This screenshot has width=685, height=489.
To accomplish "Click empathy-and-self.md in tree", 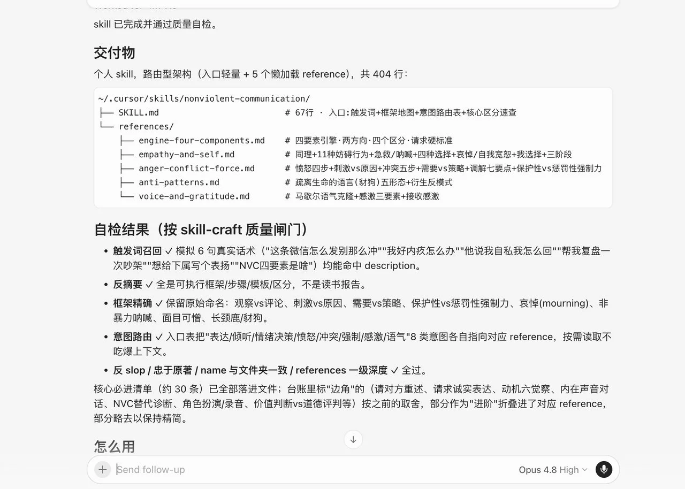I will pos(186,155).
